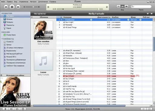The image size is (155, 111).
Task: Click the high-volume speaker icon
Action: [x=39, y=7]
